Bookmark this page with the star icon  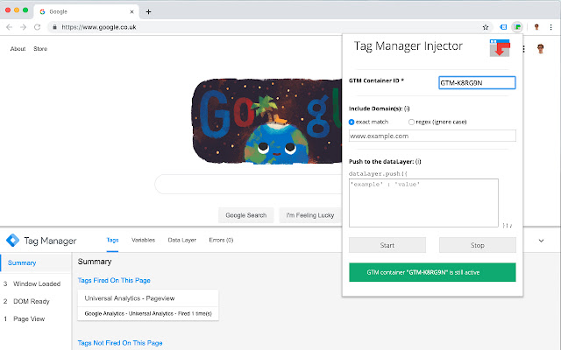click(x=486, y=27)
